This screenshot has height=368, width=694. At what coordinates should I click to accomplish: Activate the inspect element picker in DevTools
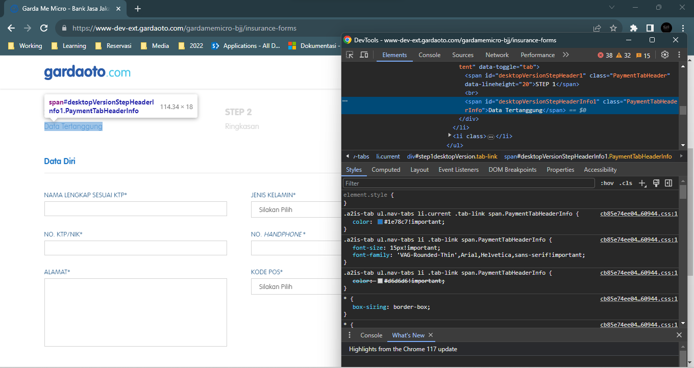[x=350, y=55]
